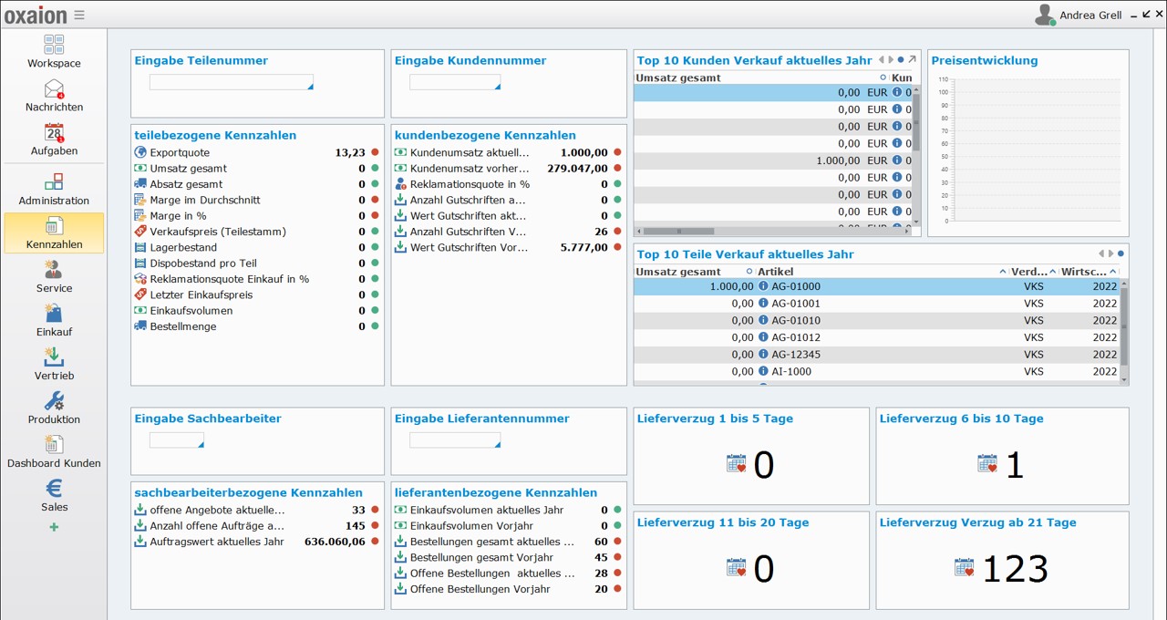Screen dimensions: 1167x620
Task: Click info icon next to AG-01000
Action: click(763, 286)
